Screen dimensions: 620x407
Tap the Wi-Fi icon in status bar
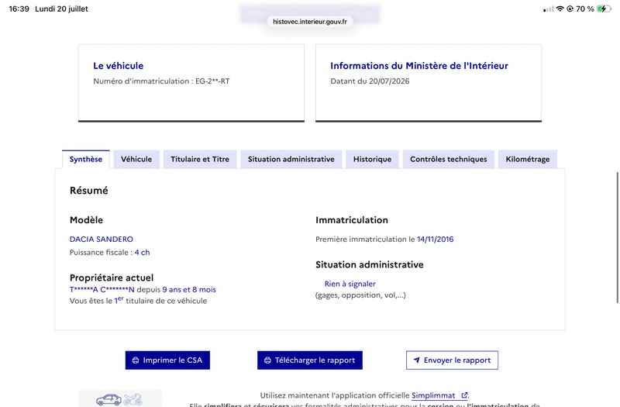[x=560, y=9]
